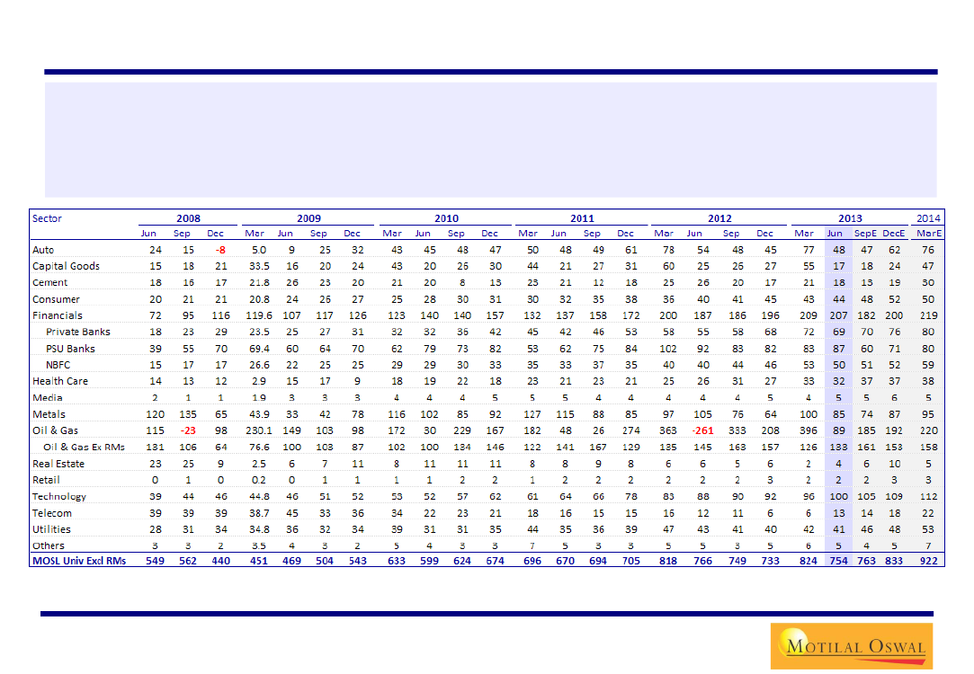
Task: Select the Private Banks row label
Action: tap(71, 333)
